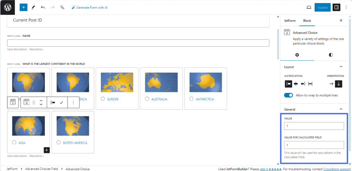Move the block up with arrow

click(41, 100)
